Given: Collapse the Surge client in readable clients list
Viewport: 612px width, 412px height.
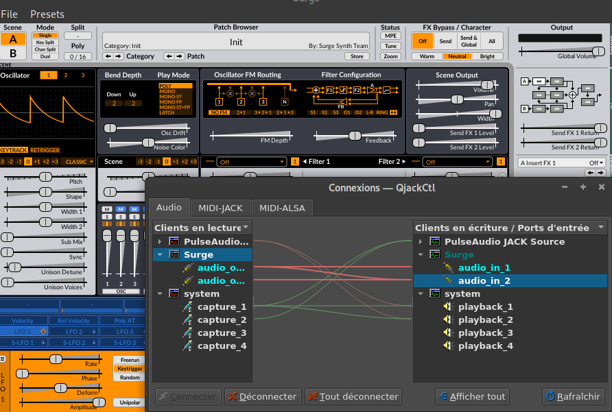Looking at the screenshot, I should point(160,254).
